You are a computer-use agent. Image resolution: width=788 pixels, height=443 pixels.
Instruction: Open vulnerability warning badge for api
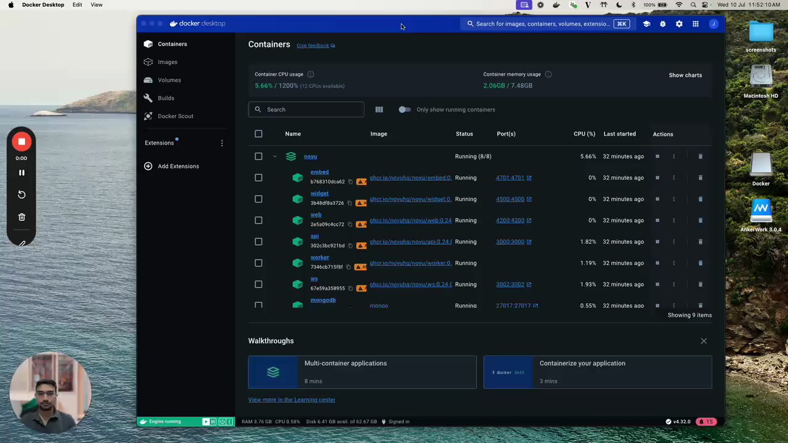[361, 246]
